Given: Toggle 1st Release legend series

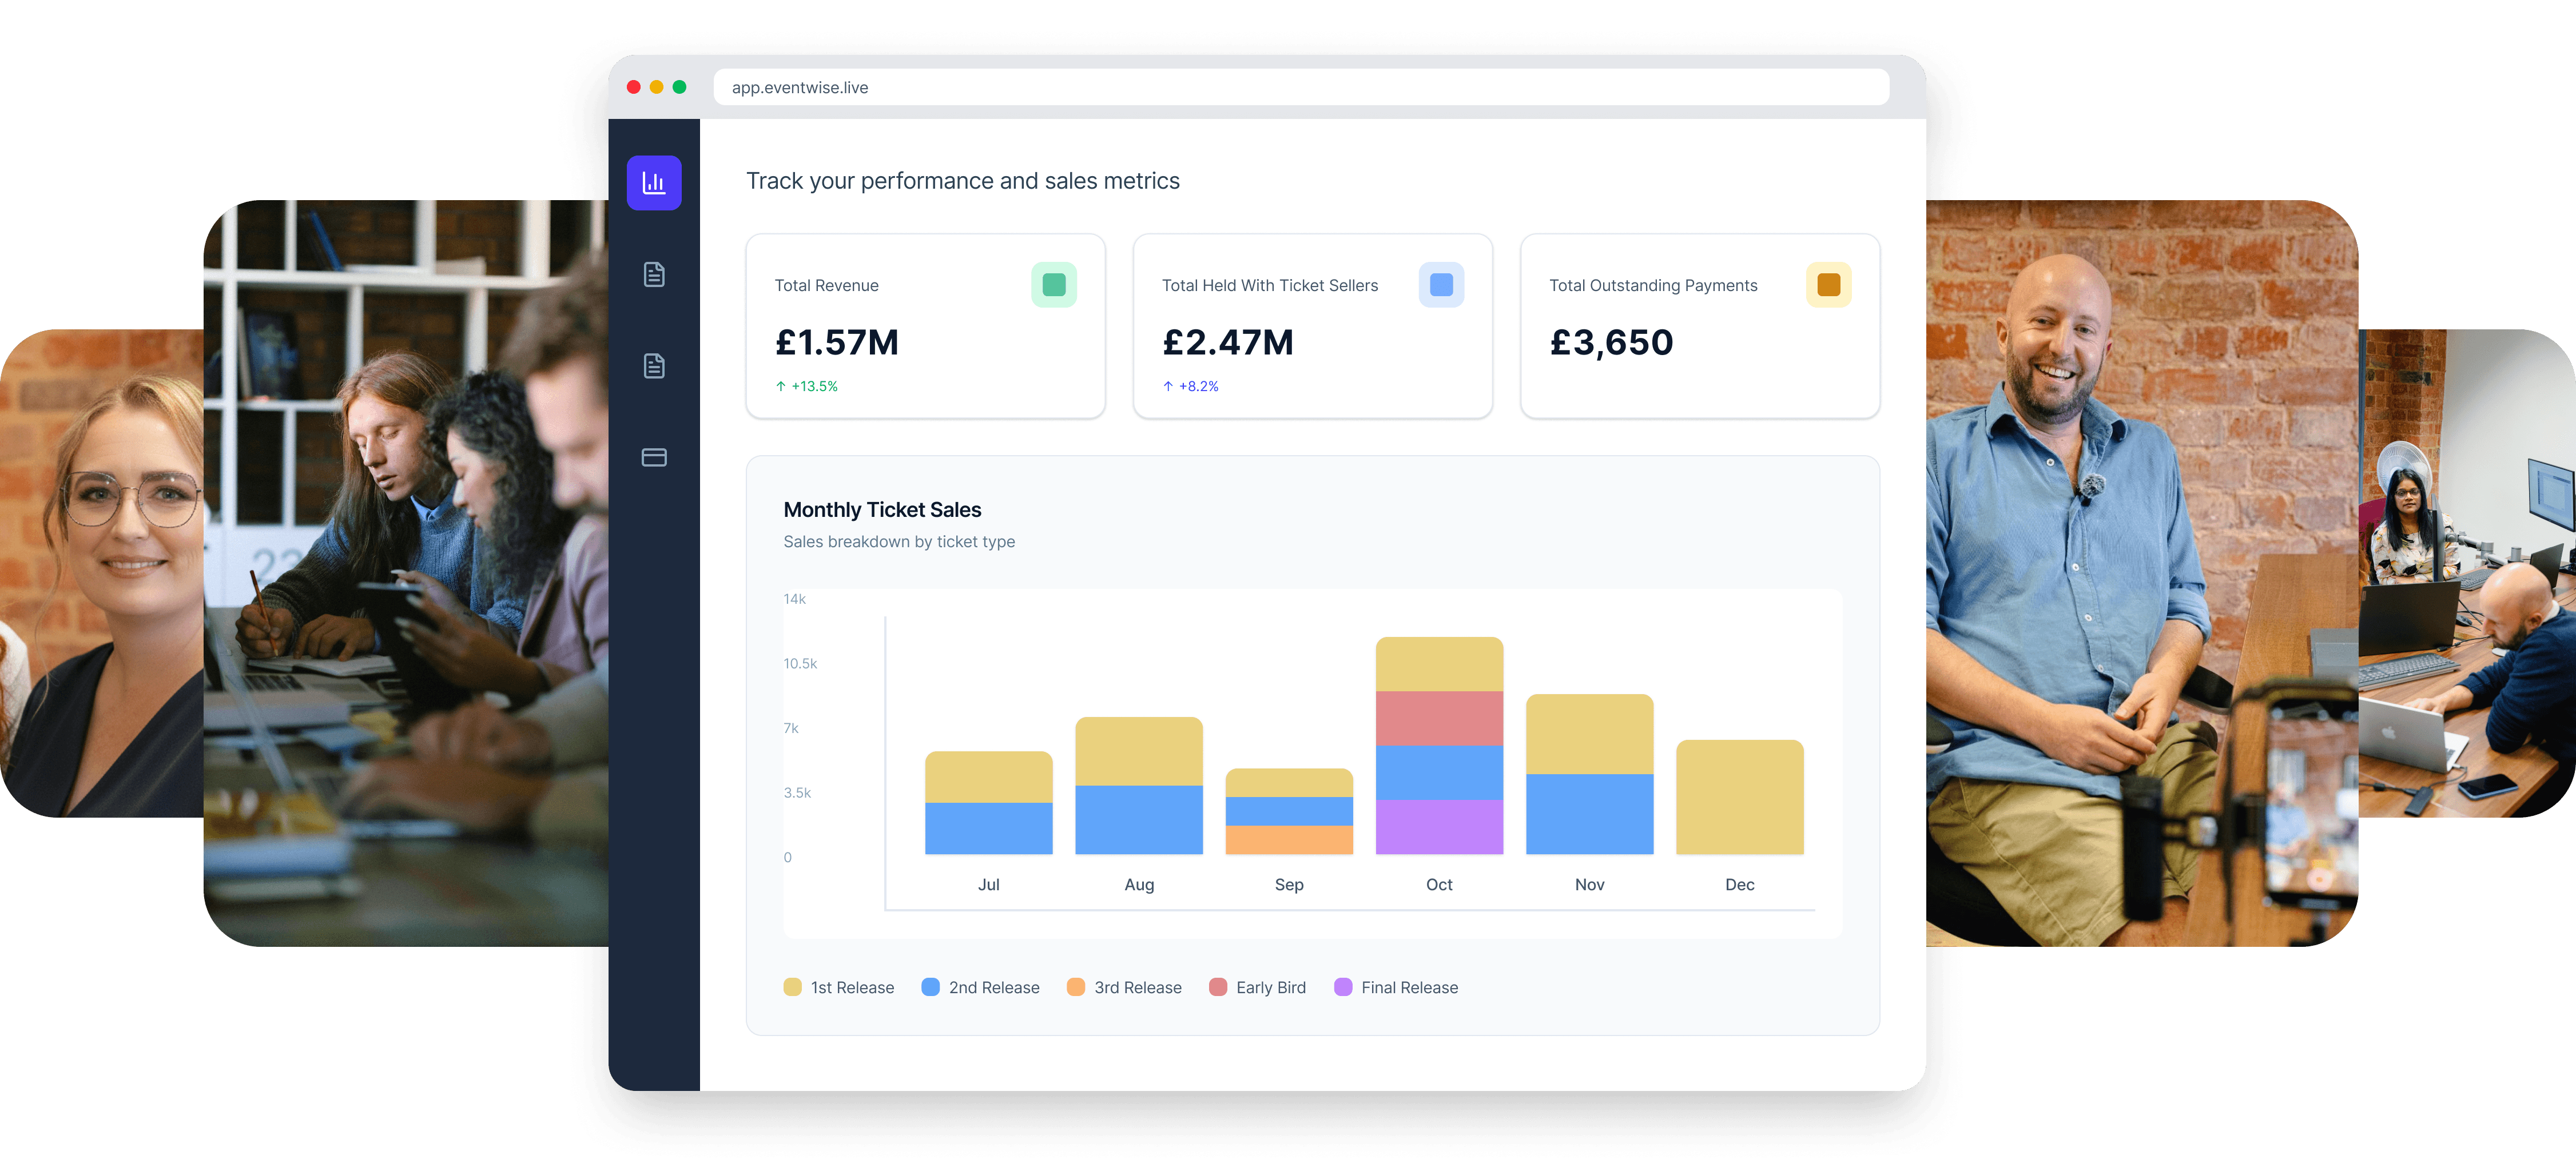Looking at the screenshot, I should click(x=839, y=987).
